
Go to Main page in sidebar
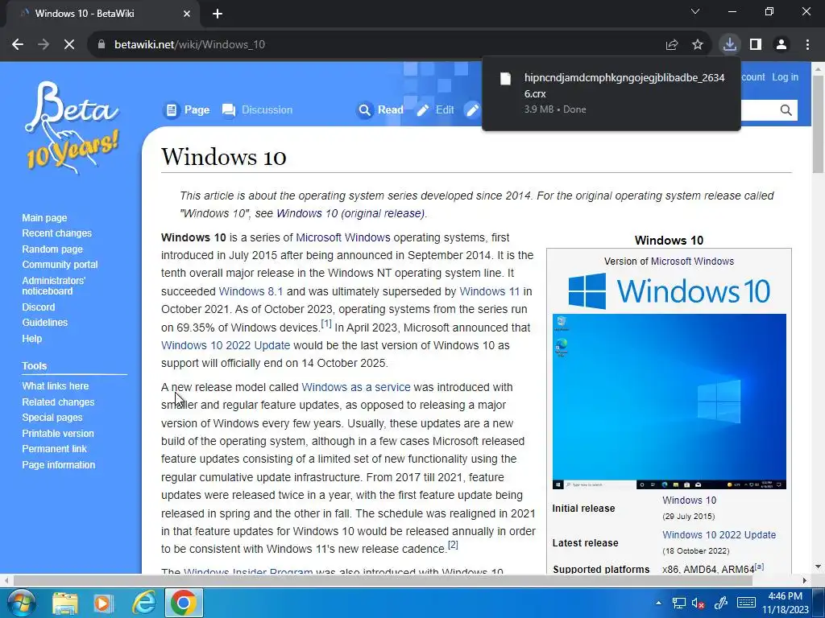tap(45, 217)
